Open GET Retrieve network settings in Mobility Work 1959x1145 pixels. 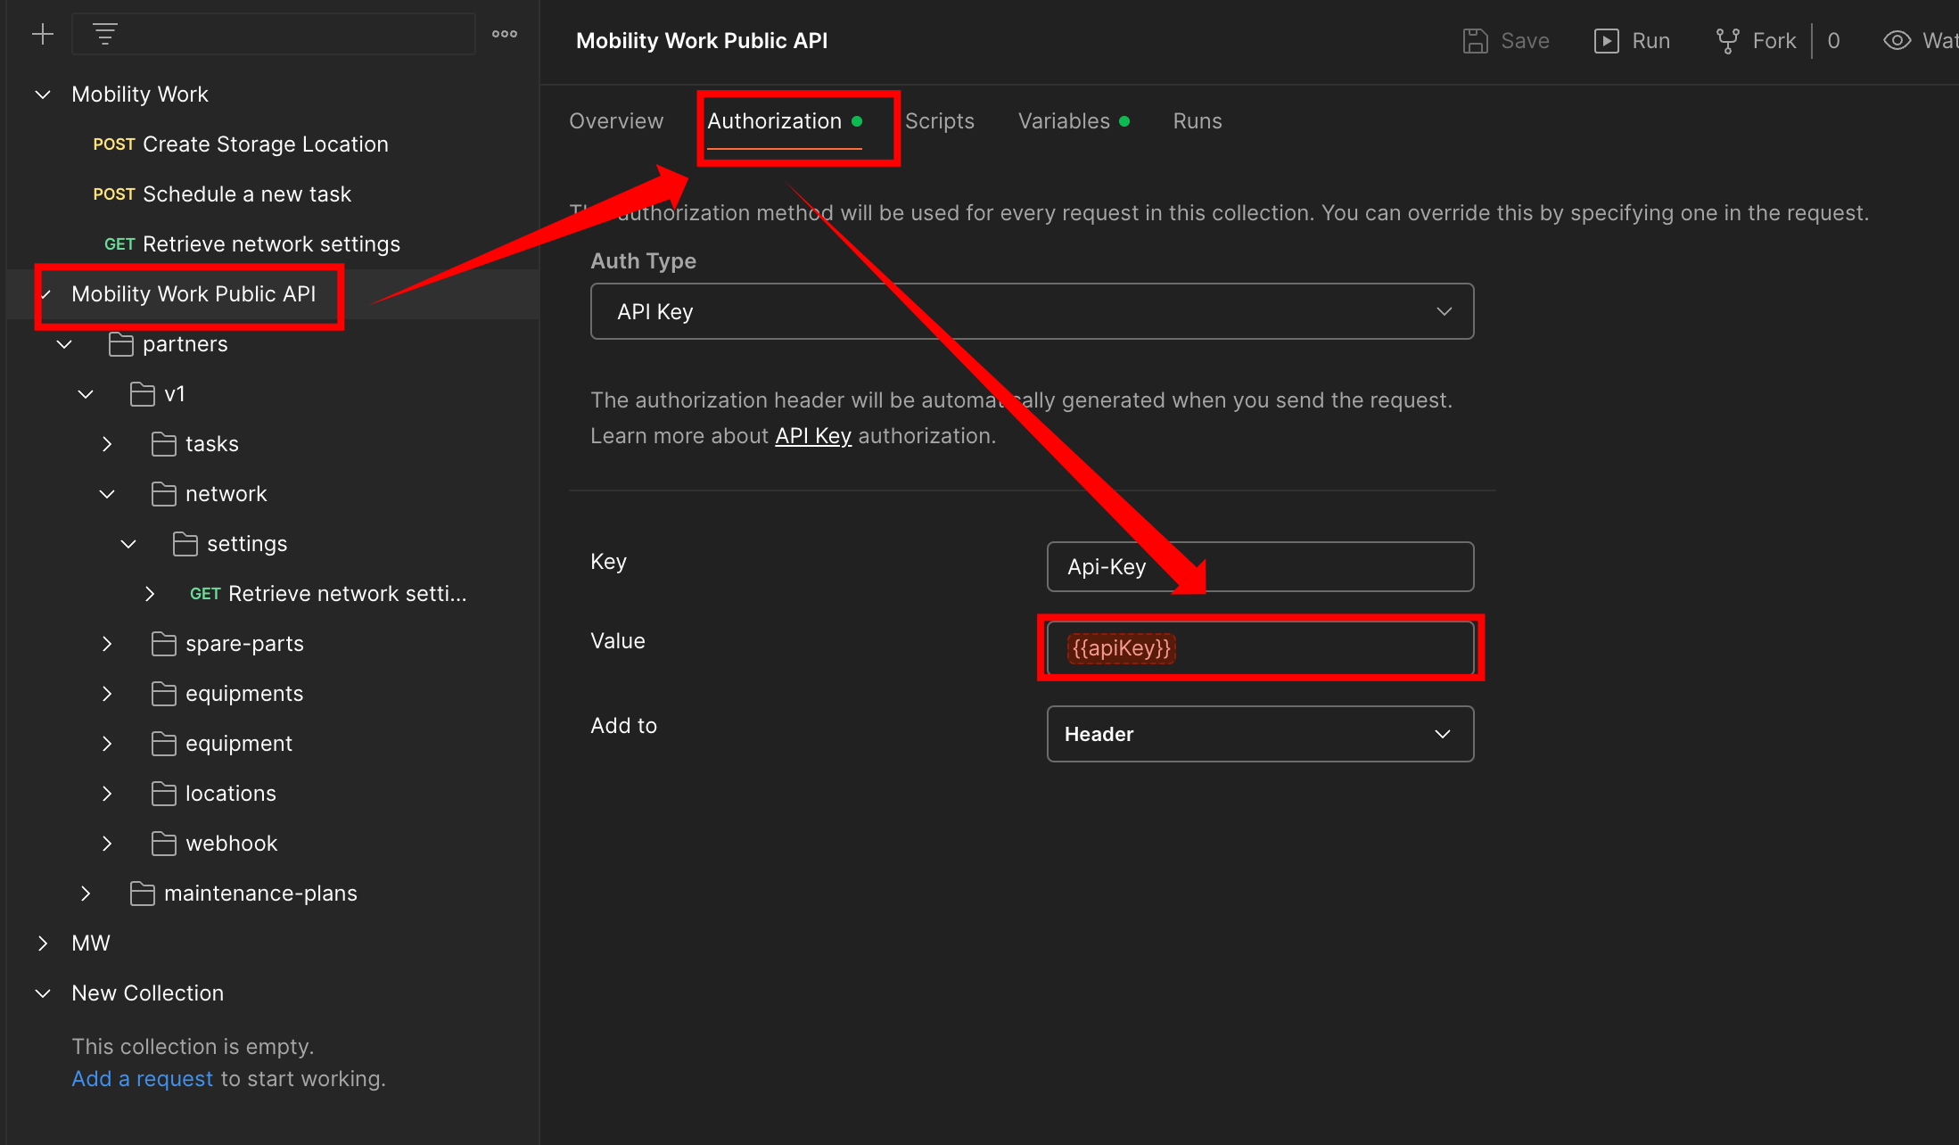pos(252,244)
